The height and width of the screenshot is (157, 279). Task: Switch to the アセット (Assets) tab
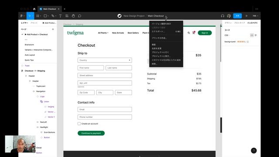pos(34,23)
